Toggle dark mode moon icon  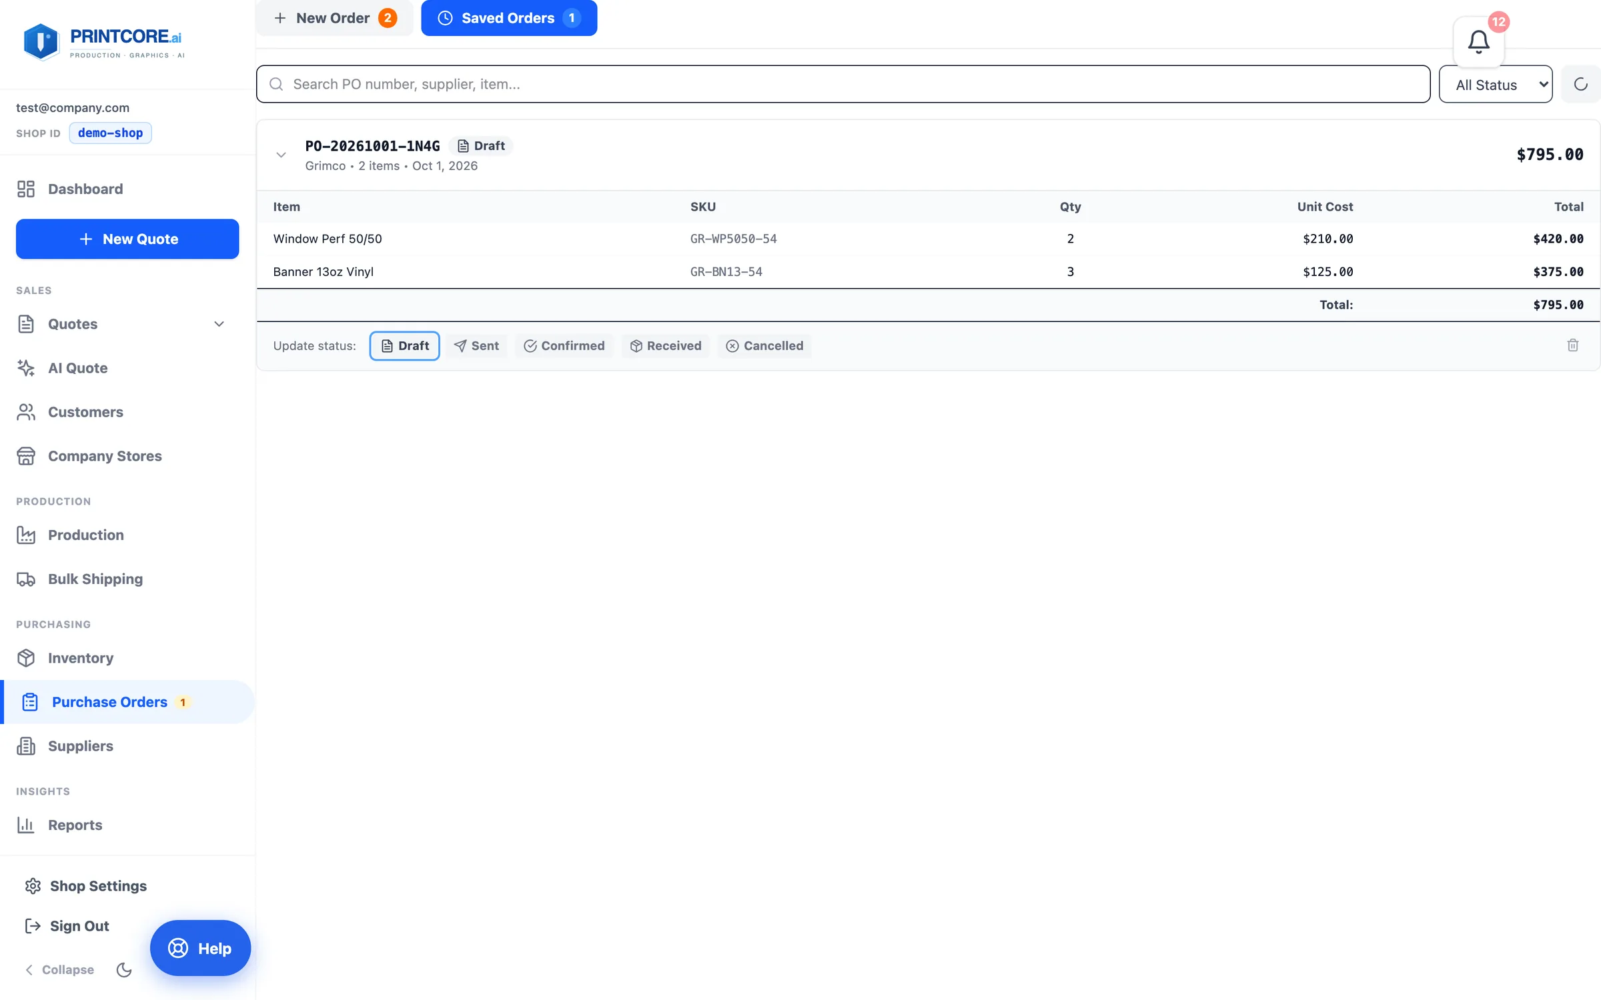tap(124, 969)
